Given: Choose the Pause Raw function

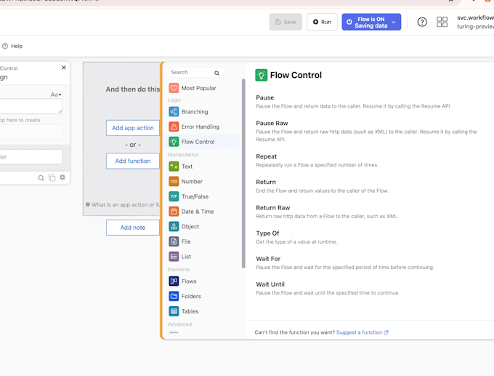Looking at the screenshot, I should pos(272,124).
